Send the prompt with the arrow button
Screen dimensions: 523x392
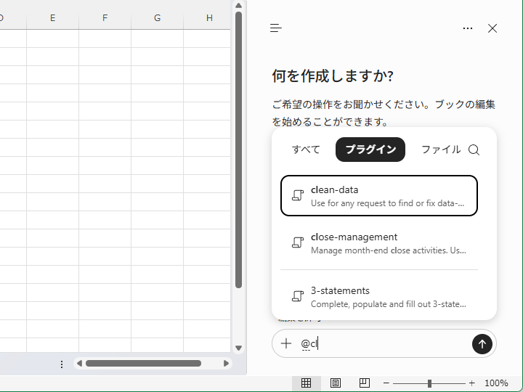[482, 344]
